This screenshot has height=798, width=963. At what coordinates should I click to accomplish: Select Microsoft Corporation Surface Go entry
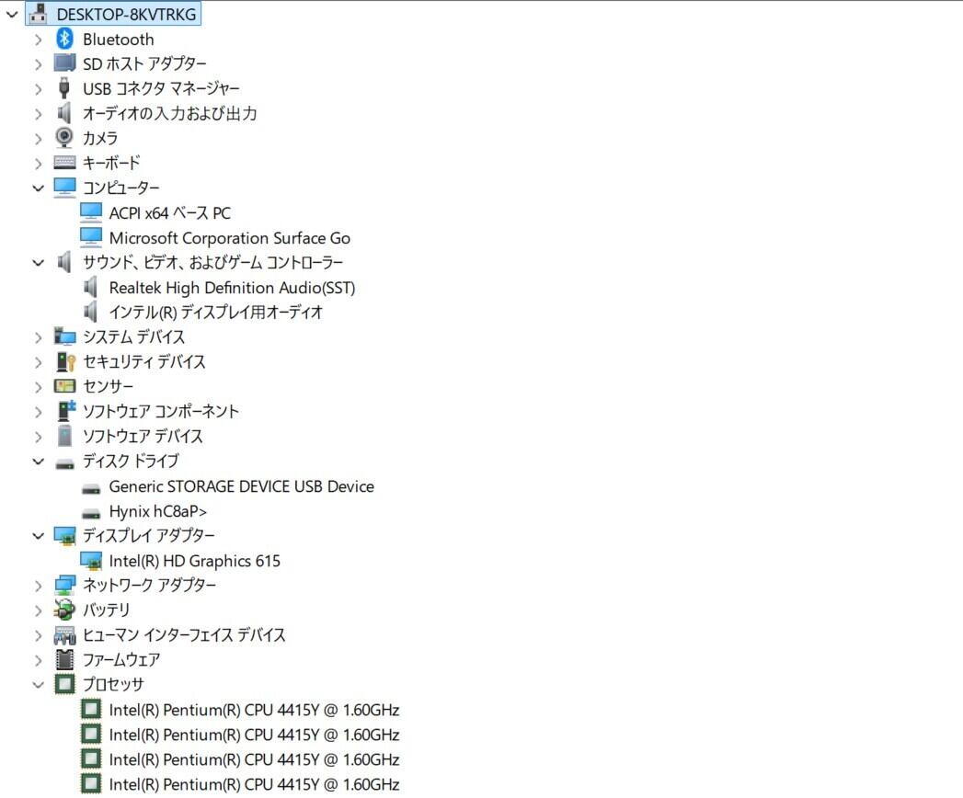click(230, 238)
